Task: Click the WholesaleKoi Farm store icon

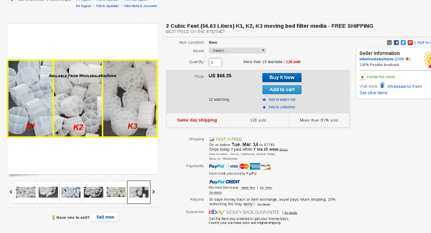Action: pyautogui.click(x=382, y=86)
